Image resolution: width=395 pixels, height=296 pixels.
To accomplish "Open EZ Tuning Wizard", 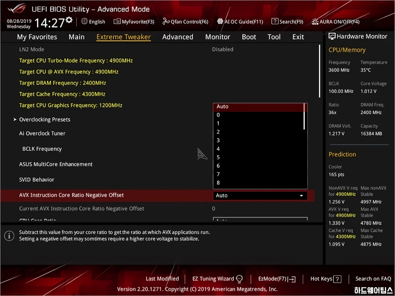I will (218, 279).
